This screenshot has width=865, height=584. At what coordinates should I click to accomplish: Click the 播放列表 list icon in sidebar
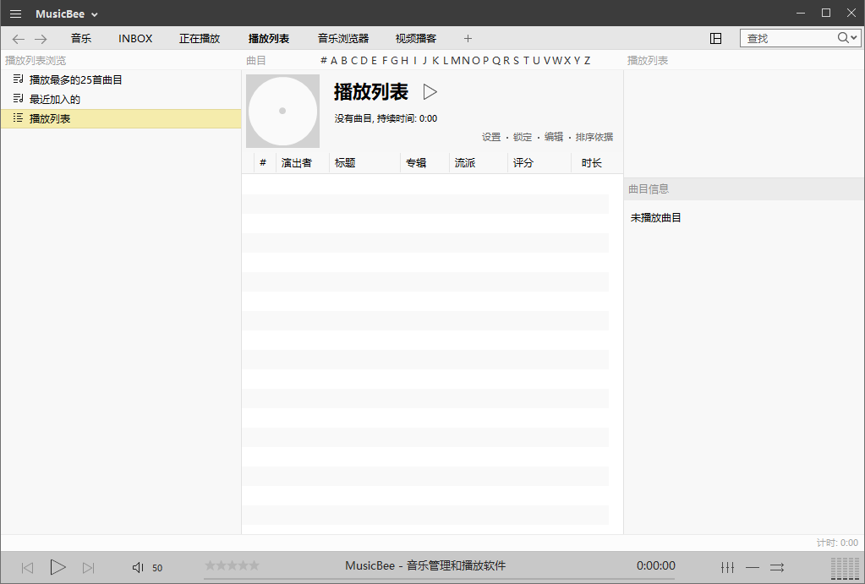tap(19, 118)
